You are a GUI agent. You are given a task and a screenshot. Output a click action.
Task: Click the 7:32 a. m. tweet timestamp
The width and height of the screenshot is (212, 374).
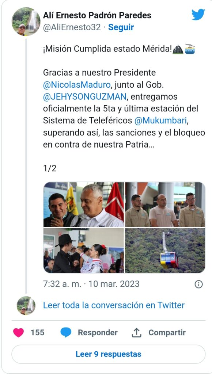pos(62,284)
